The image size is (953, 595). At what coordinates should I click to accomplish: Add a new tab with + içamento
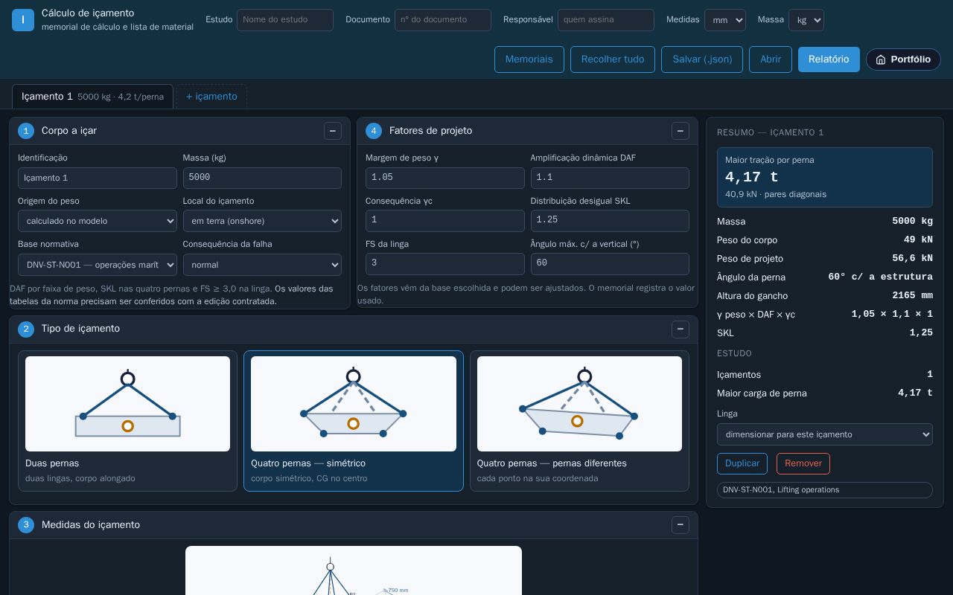tap(211, 97)
